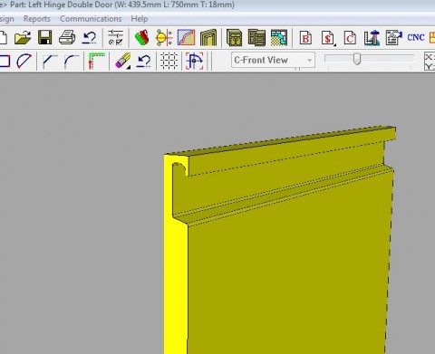Click the Open folder icon
Screen dimensions: 435x354
pos(23,38)
